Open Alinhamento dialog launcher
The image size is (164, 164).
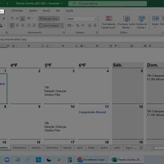click(63, 32)
